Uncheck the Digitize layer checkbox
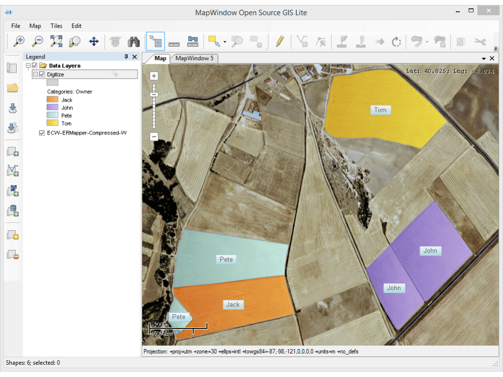The width and height of the screenshot is (503, 377). coord(42,75)
